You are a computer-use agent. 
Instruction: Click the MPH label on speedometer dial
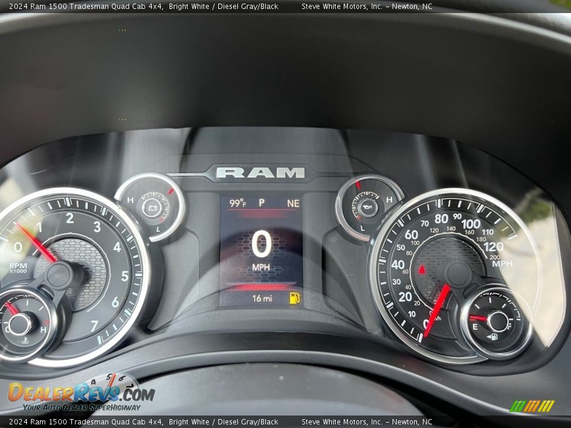502,263
